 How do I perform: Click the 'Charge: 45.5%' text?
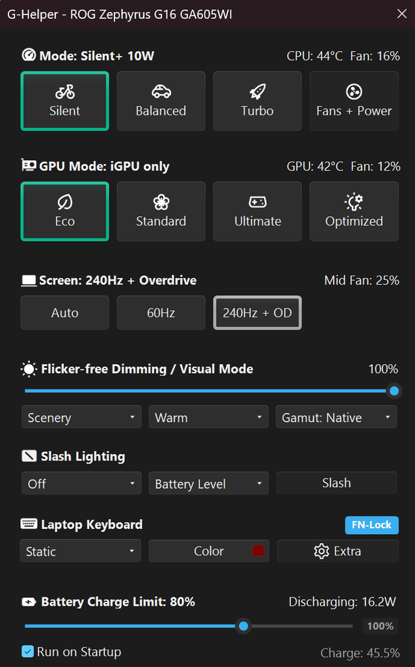pyautogui.click(x=360, y=653)
